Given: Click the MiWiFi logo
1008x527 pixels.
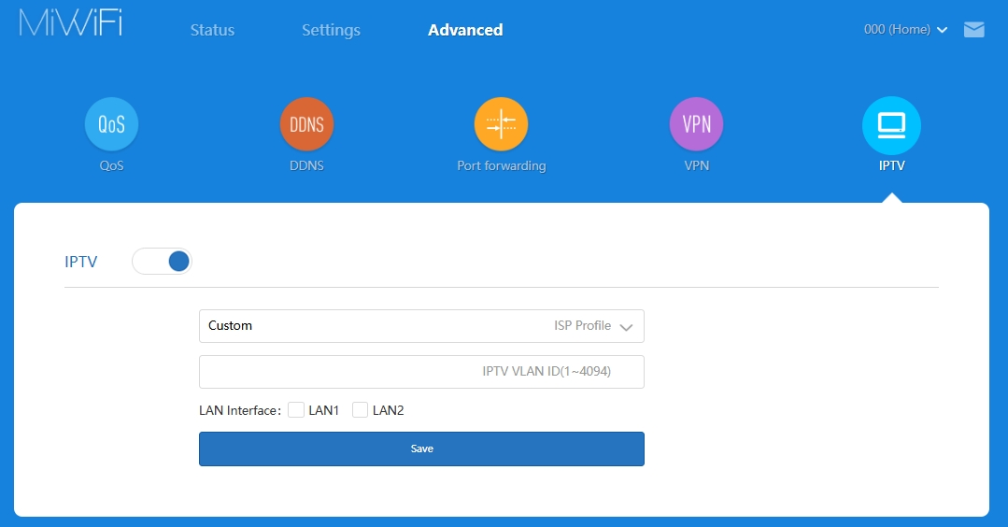Looking at the screenshot, I should coord(71,24).
